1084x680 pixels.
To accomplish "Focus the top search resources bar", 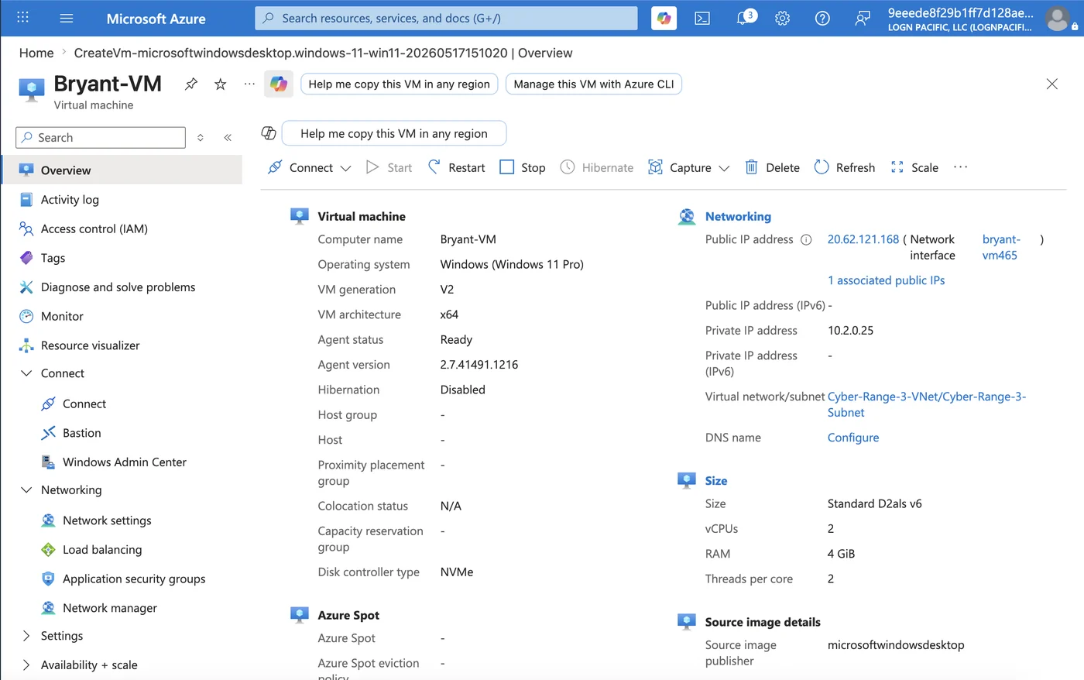I will point(446,18).
